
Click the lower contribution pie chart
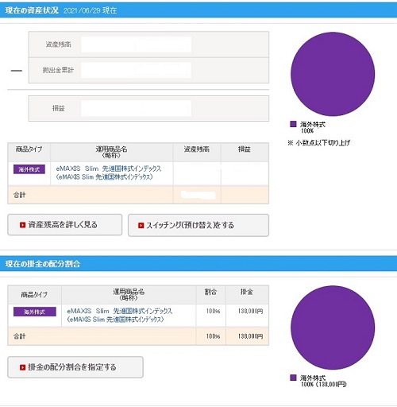(x=333, y=328)
